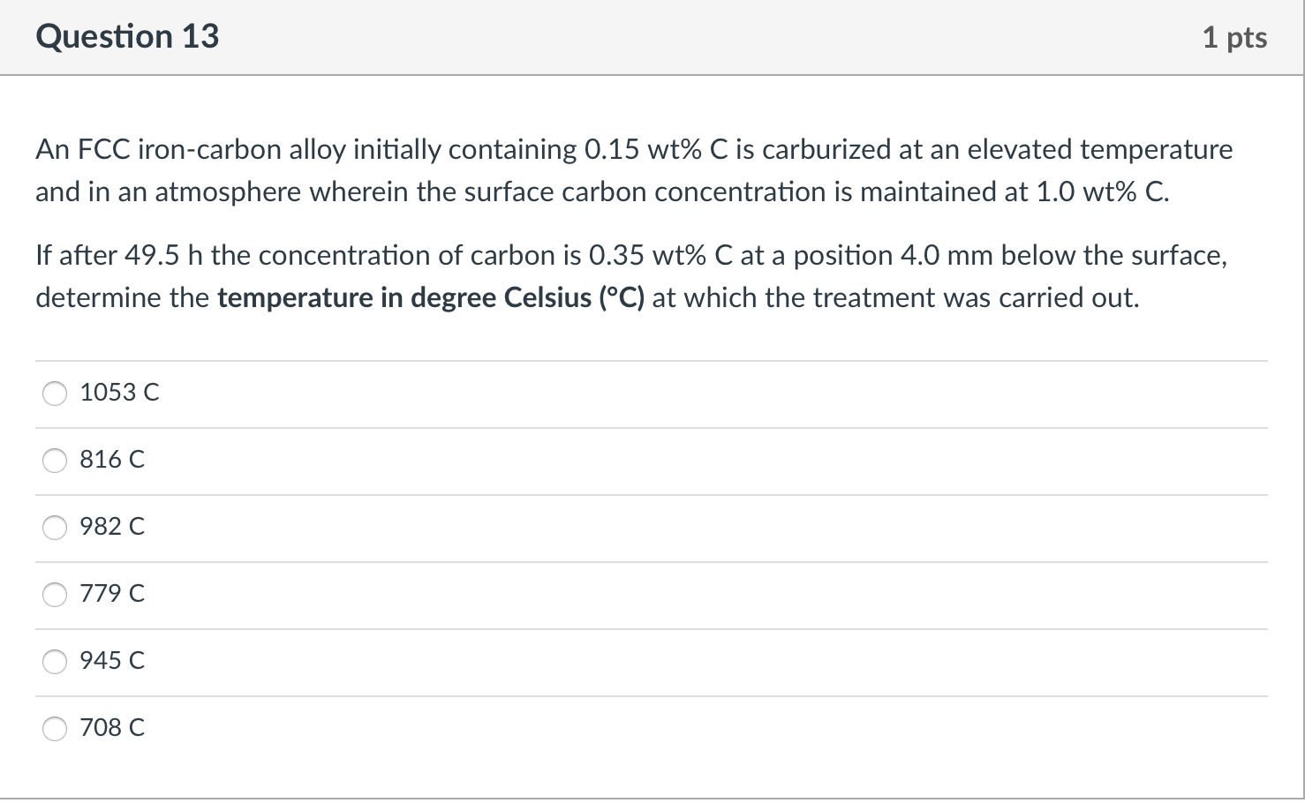Select the 982 C radio button
1305x803 pixels.
(54, 528)
